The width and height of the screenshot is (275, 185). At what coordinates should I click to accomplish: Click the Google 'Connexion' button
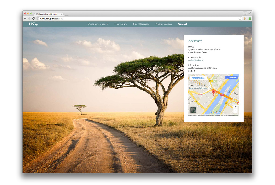click(x=231, y=77)
